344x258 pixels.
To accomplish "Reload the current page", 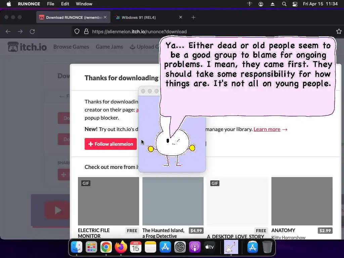I will pos(32,32).
